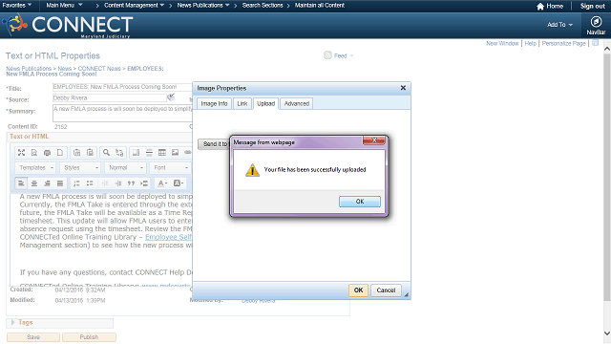Expand the Tags section
This screenshot has width=611, height=344.
pos(12,323)
